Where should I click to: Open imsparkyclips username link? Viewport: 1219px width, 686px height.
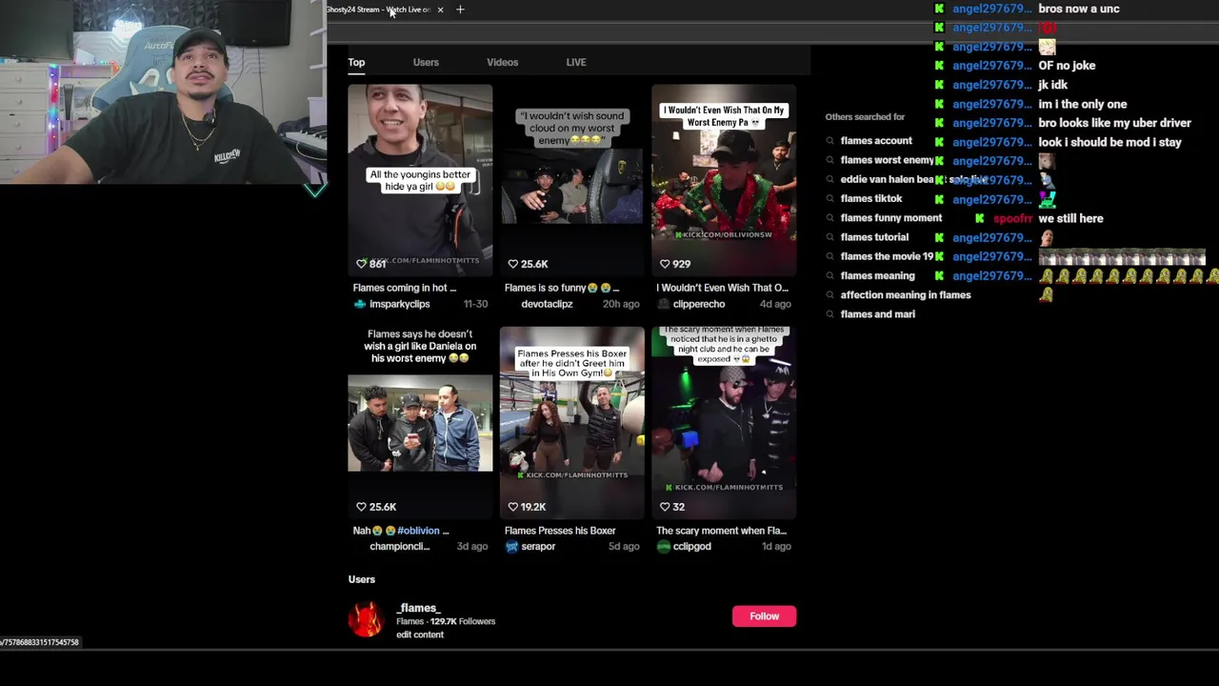point(400,304)
